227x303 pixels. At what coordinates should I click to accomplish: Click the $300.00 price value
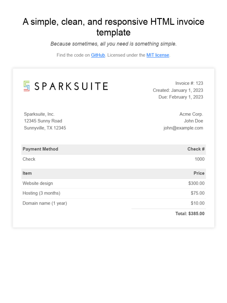[196, 183]
